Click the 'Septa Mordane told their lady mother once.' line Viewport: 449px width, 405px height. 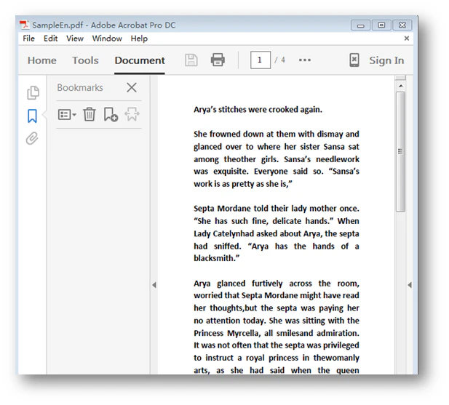point(277,209)
